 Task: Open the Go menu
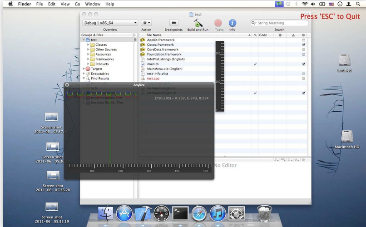[78, 4]
